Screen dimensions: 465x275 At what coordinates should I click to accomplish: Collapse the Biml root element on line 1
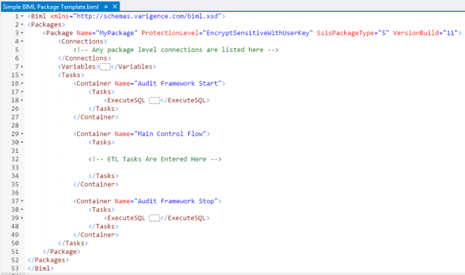point(23,15)
